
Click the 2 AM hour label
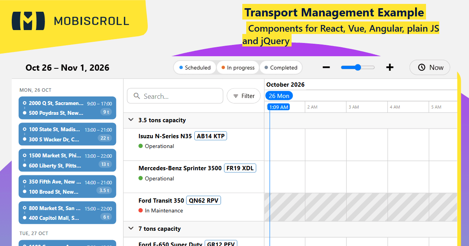[x=312, y=107]
